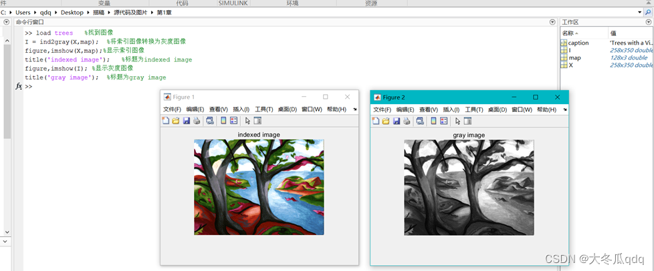Open 帮助(H) menu in Figure 2

click(547, 109)
